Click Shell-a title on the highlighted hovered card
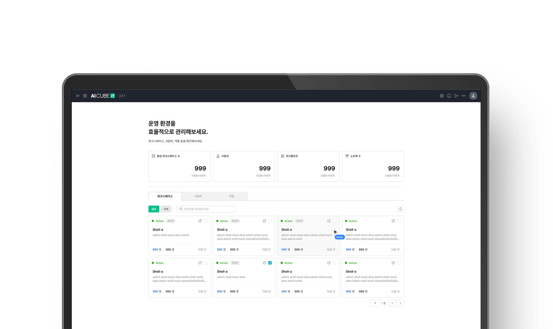 [287, 230]
